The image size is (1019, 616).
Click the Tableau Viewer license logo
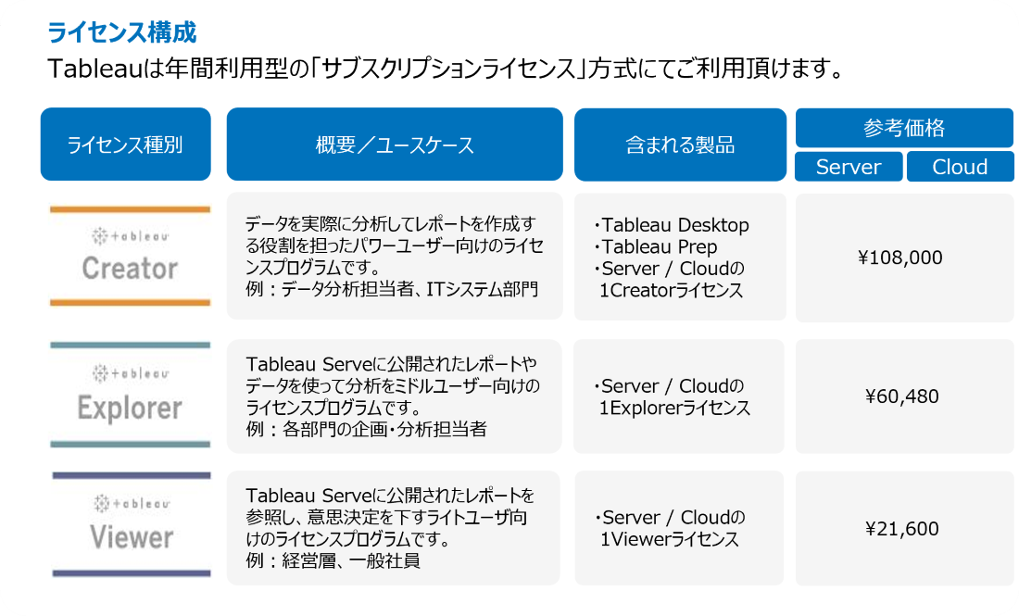click(132, 524)
